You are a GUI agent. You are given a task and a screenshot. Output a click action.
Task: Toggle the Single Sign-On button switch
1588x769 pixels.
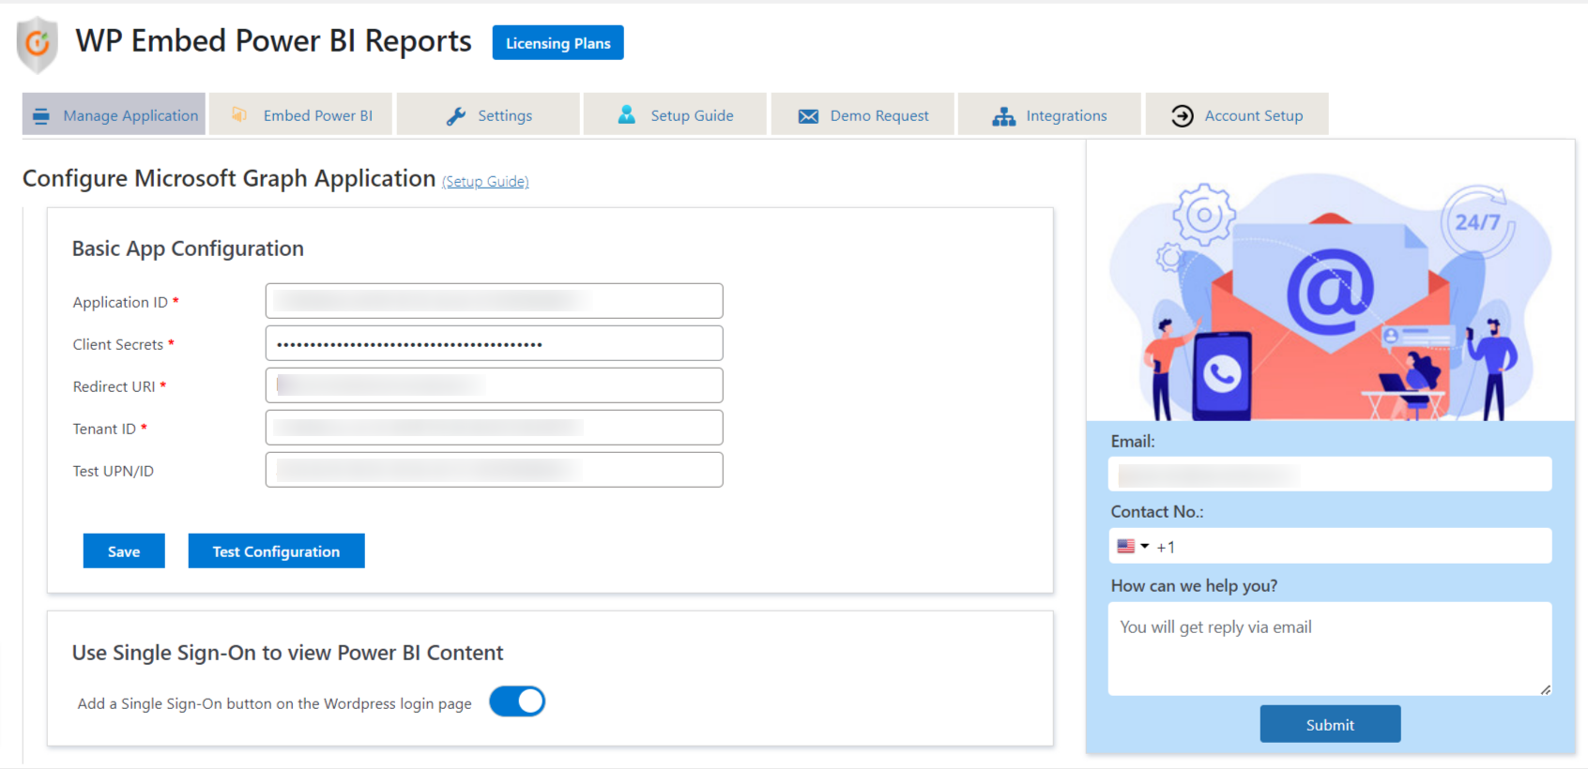coord(517,701)
